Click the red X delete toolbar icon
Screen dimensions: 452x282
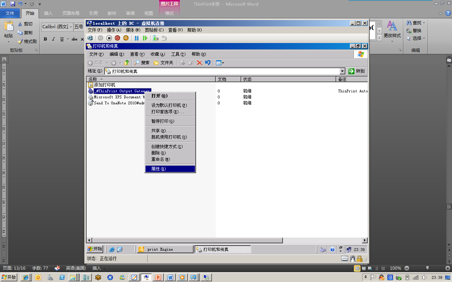pyautogui.click(x=200, y=63)
